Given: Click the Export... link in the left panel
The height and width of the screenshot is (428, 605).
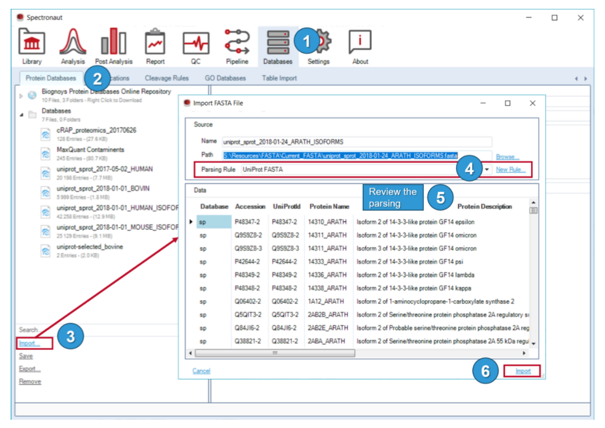Looking at the screenshot, I should (x=30, y=368).
